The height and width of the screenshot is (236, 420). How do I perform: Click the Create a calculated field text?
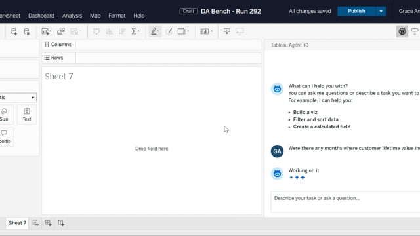pos(322,127)
